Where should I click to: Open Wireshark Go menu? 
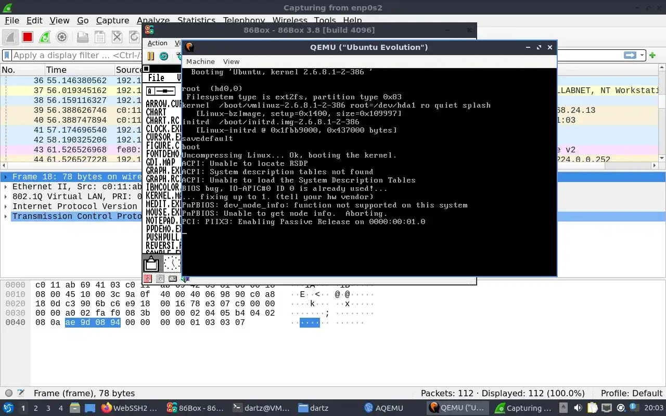(x=83, y=20)
